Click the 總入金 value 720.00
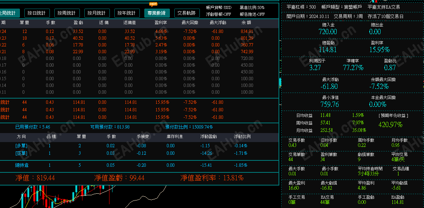The image size is (424, 208). 328,31
